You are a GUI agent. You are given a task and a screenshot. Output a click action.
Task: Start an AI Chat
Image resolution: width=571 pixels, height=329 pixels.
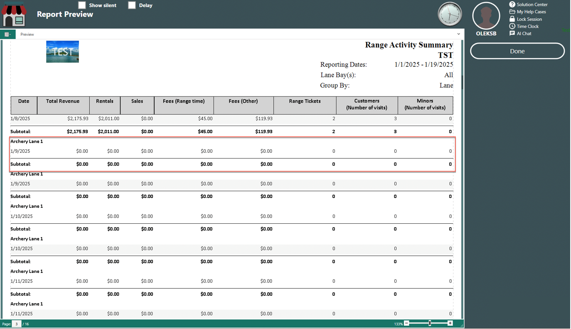click(x=520, y=33)
